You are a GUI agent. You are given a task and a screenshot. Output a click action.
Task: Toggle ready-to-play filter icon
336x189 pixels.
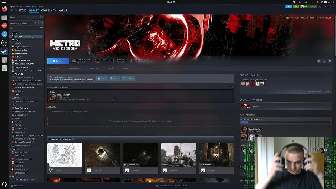coord(42,23)
